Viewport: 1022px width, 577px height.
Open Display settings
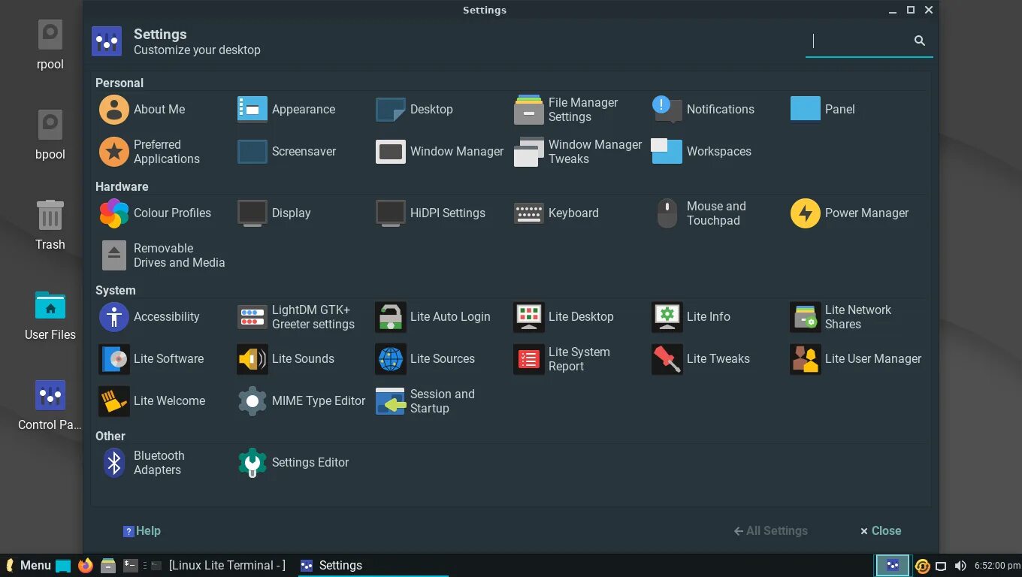click(274, 213)
